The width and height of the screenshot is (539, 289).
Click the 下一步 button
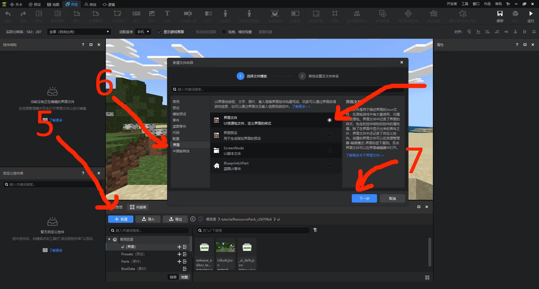pos(364,198)
